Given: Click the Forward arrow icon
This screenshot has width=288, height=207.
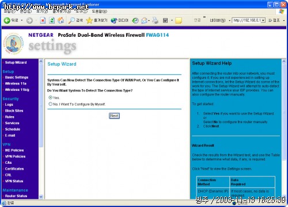Looking at the screenshot, I should [x=29, y=21].
